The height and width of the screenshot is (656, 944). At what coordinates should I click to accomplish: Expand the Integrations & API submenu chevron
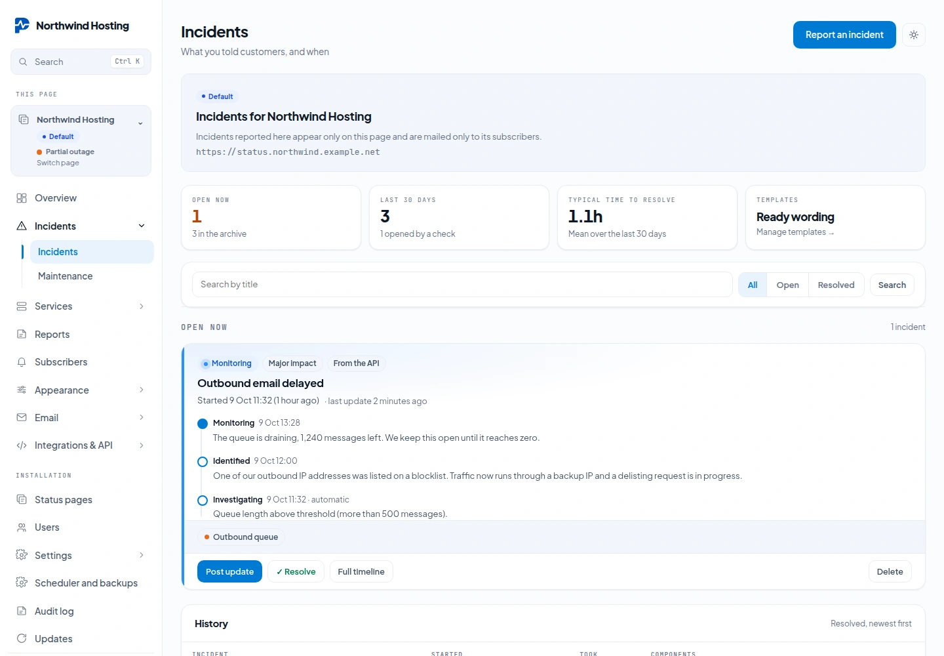142,445
